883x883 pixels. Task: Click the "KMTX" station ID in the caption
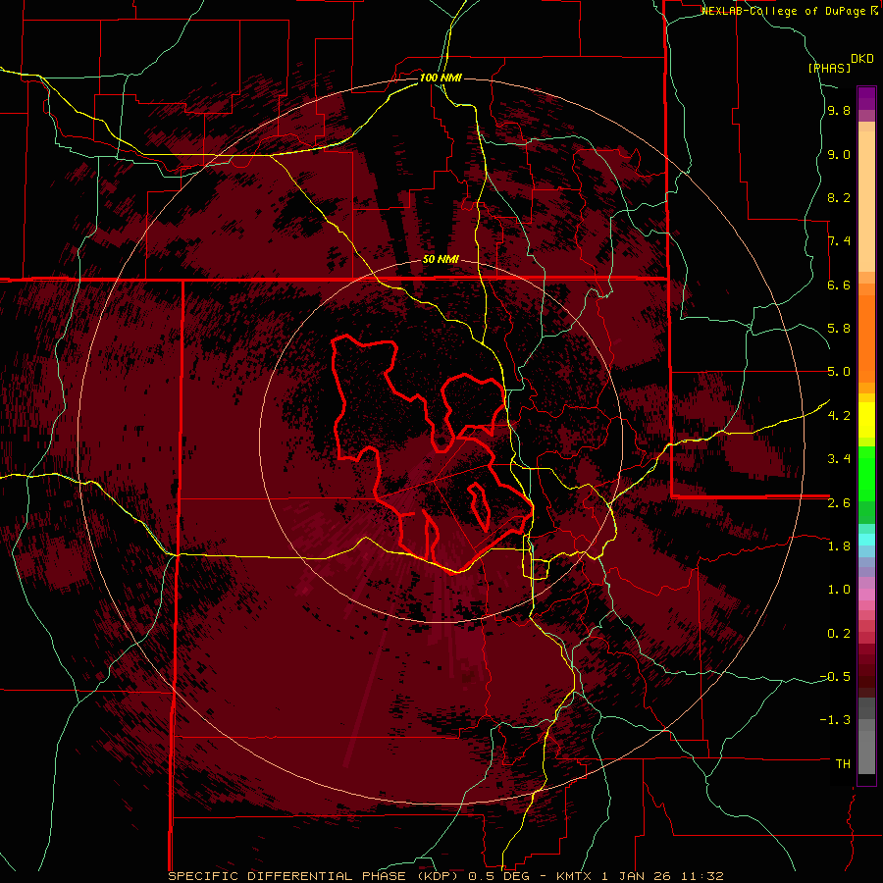(x=574, y=876)
